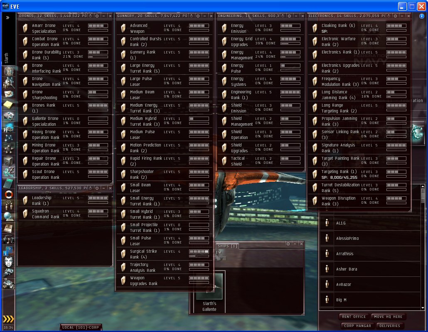Select Asher Bara in the member list
Screen dimensions: 428x332
pyautogui.click(x=369, y=269)
